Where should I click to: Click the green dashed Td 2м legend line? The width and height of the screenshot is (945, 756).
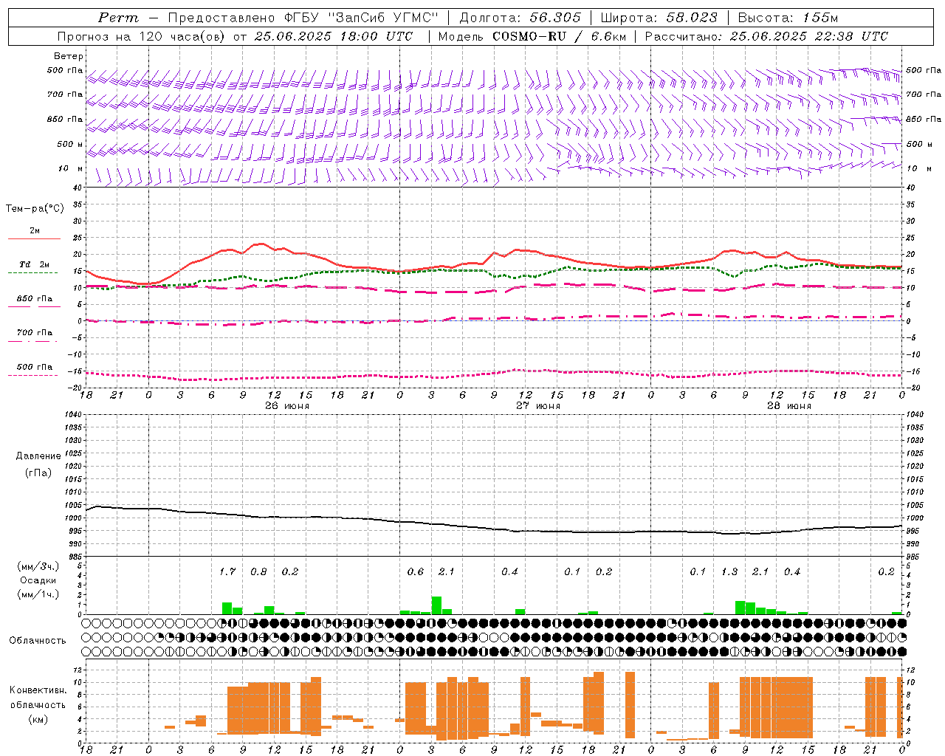(x=32, y=273)
